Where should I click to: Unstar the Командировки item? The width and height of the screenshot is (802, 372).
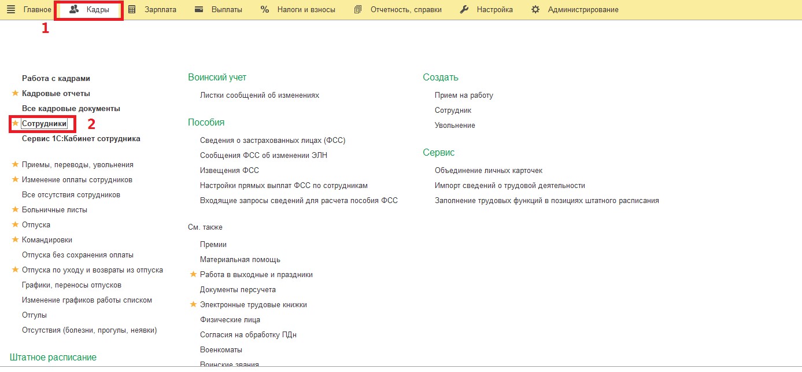click(x=15, y=240)
